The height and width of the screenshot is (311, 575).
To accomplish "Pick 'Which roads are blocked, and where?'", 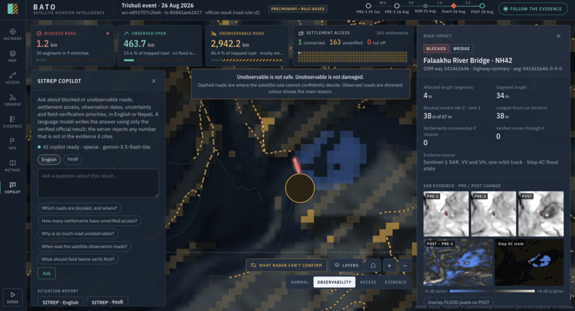I will [x=79, y=208].
